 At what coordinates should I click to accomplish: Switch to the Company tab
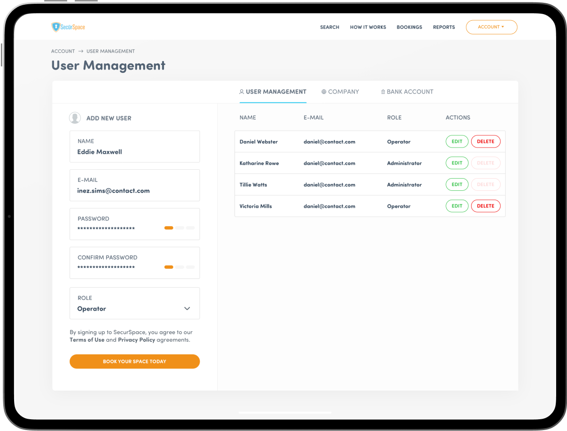tap(340, 92)
